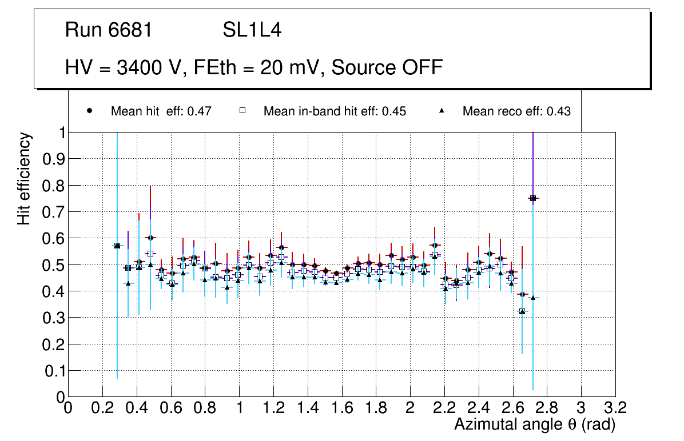Viewport: 684px width, 441px height.
Task: Click the "Mean hit eff: 0.47" legend text
Action: tap(161, 111)
